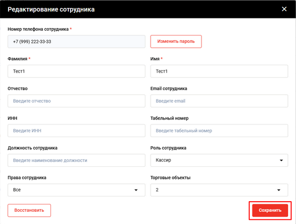This screenshot has width=296, height=224.
Task: Click the Табельный номер input field
Action: click(x=219, y=131)
